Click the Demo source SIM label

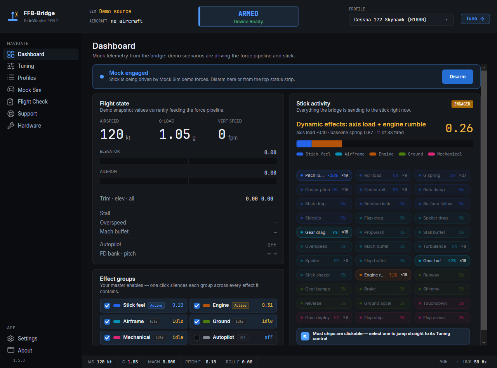[x=115, y=11]
